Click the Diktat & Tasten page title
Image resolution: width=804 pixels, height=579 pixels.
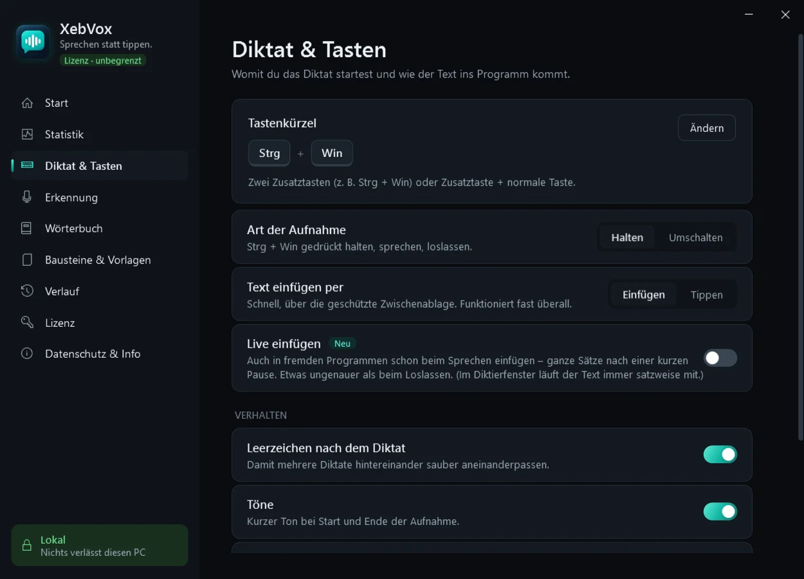coord(309,50)
